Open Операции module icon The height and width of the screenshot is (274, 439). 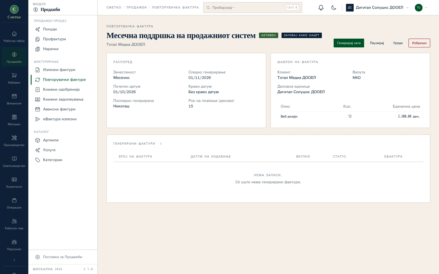14,203
